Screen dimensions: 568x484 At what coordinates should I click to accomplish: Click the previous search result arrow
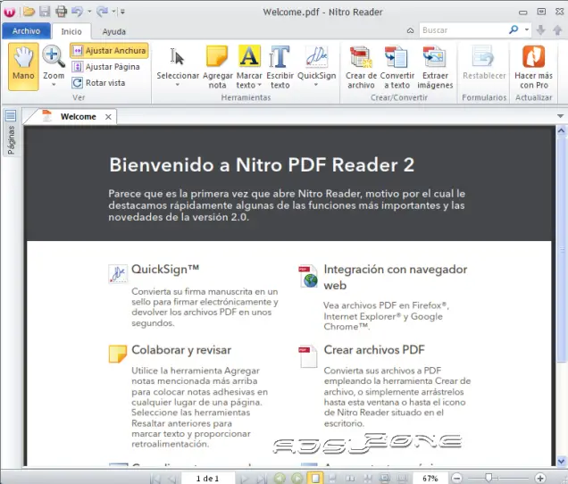click(541, 30)
